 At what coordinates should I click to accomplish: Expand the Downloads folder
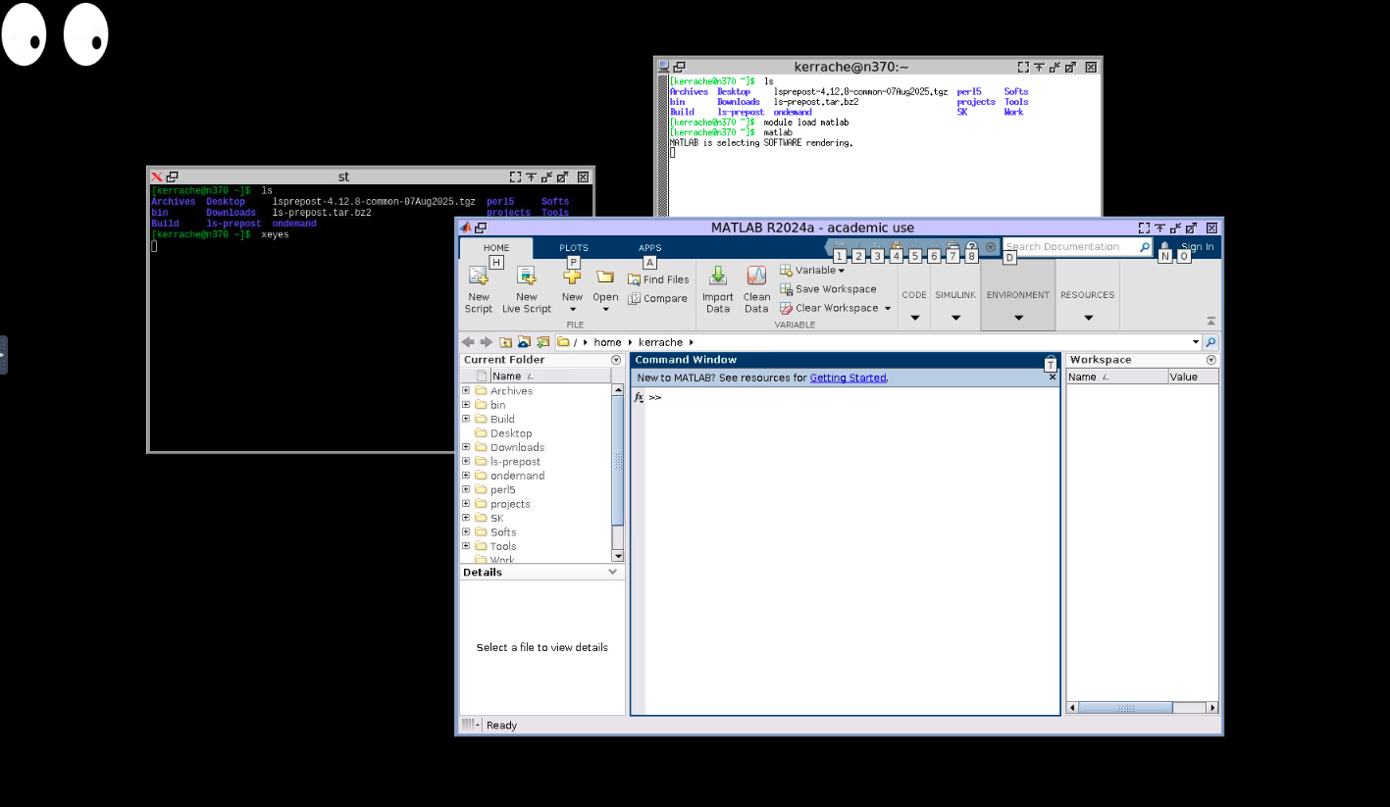tap(466, 447)
